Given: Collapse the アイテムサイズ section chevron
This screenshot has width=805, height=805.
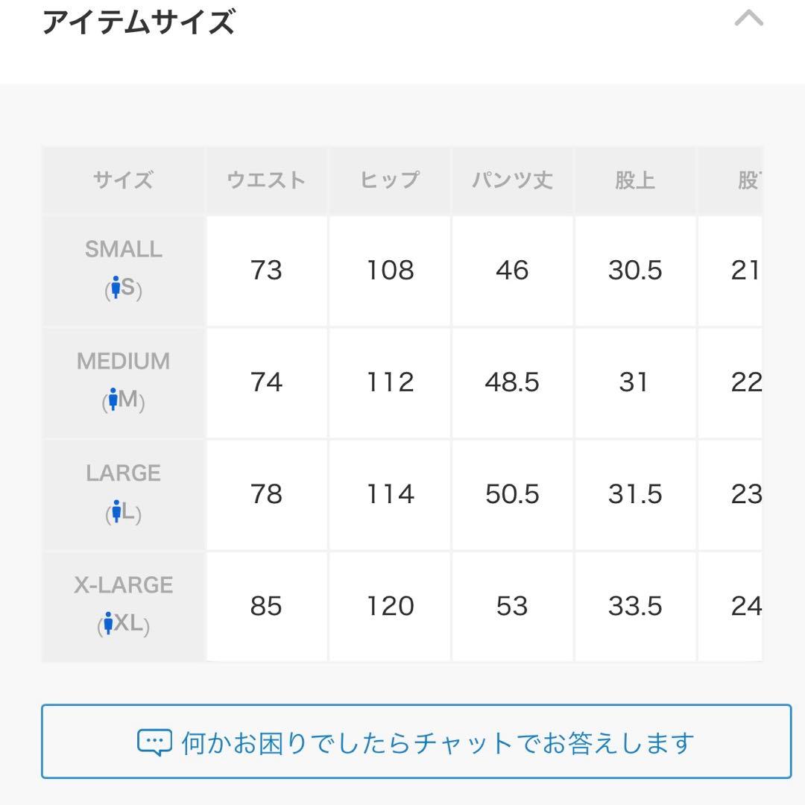Looking at the screenshot, I should pos(748,19).
